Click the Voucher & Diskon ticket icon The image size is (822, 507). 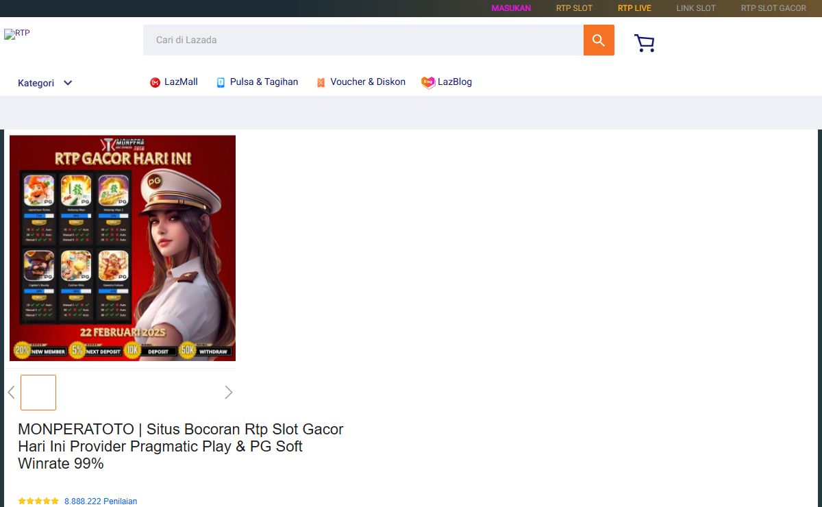[321, 82]
